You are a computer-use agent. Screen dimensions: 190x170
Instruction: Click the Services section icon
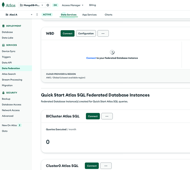3,45
